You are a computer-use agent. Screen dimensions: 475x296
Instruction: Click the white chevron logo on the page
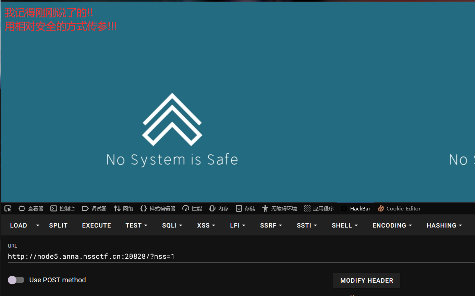(172, 119)
